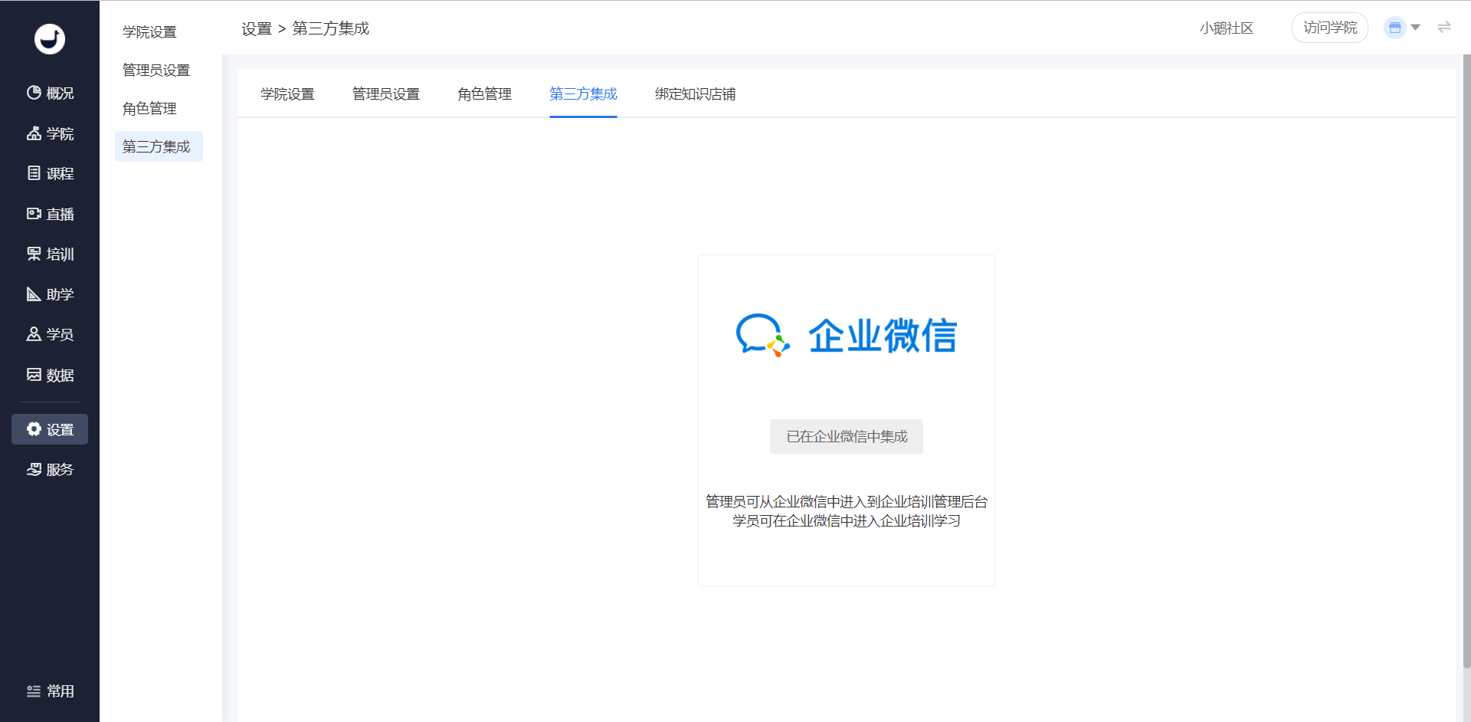Open the 助学 study aid section
1471x722 pixels.
click(50, 294)
